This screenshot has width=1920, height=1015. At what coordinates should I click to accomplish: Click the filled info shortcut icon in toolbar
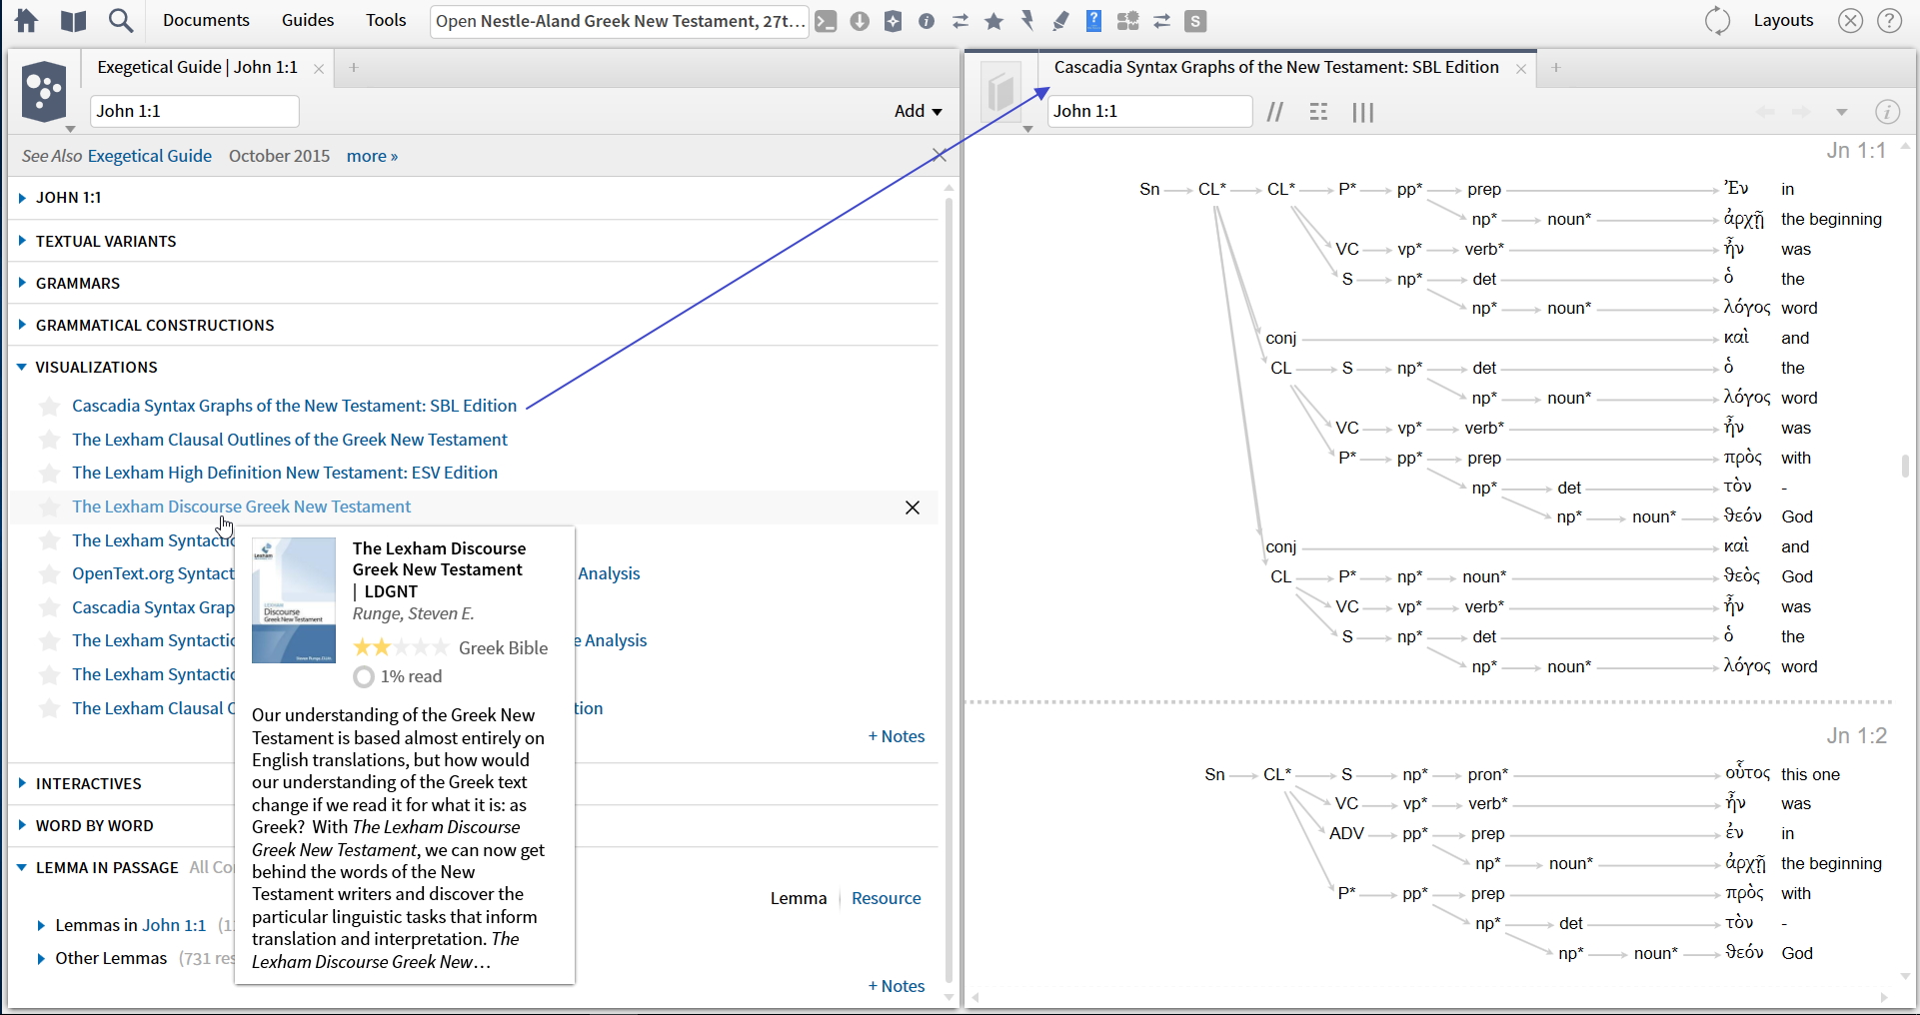tap(927, 21)
